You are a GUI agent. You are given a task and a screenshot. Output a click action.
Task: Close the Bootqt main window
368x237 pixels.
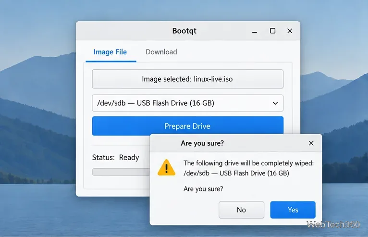pos(290,31)
